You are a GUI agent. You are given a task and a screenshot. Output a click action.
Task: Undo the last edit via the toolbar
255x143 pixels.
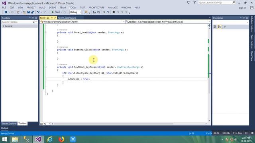coord(38,12)
